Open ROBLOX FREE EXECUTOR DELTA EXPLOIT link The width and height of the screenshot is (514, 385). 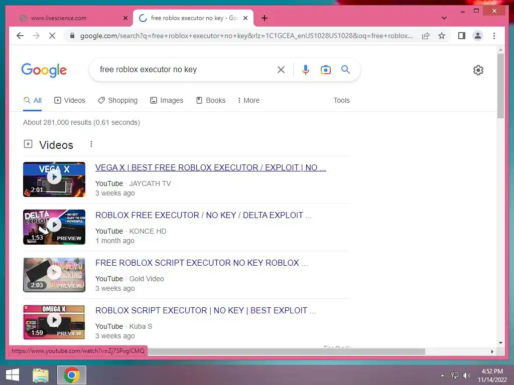(204, 215)
